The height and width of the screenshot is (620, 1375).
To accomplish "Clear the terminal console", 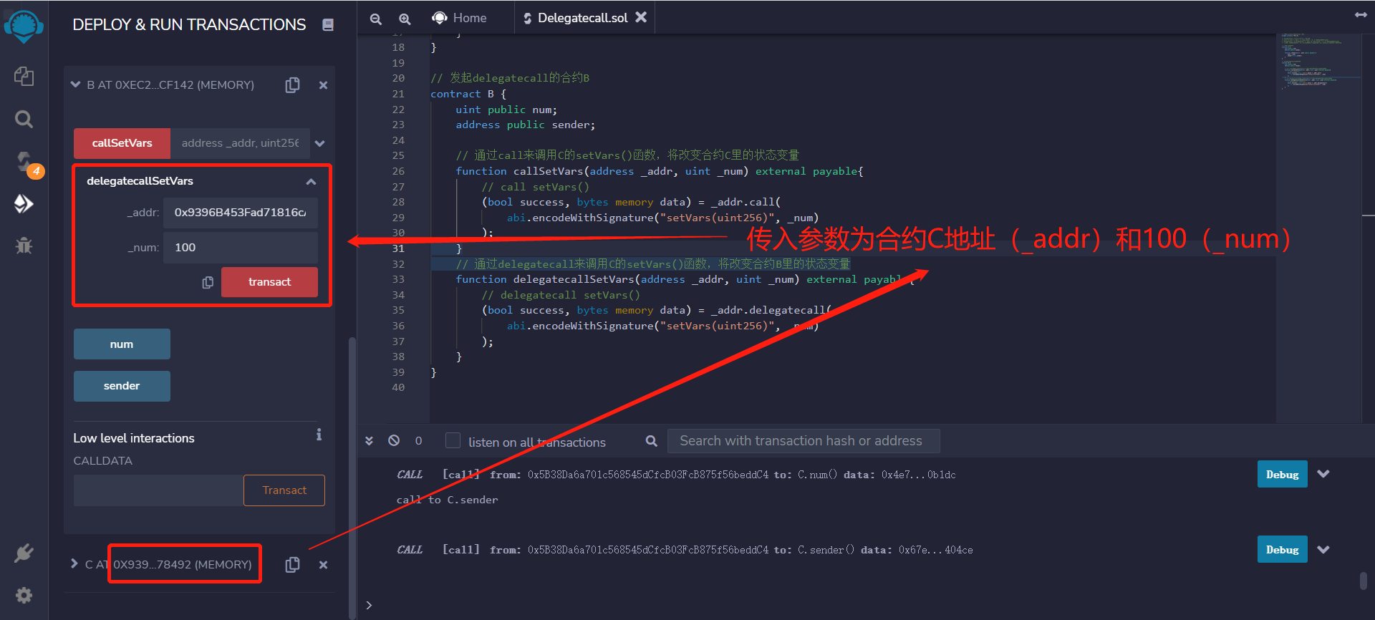I will pos(394,440).
